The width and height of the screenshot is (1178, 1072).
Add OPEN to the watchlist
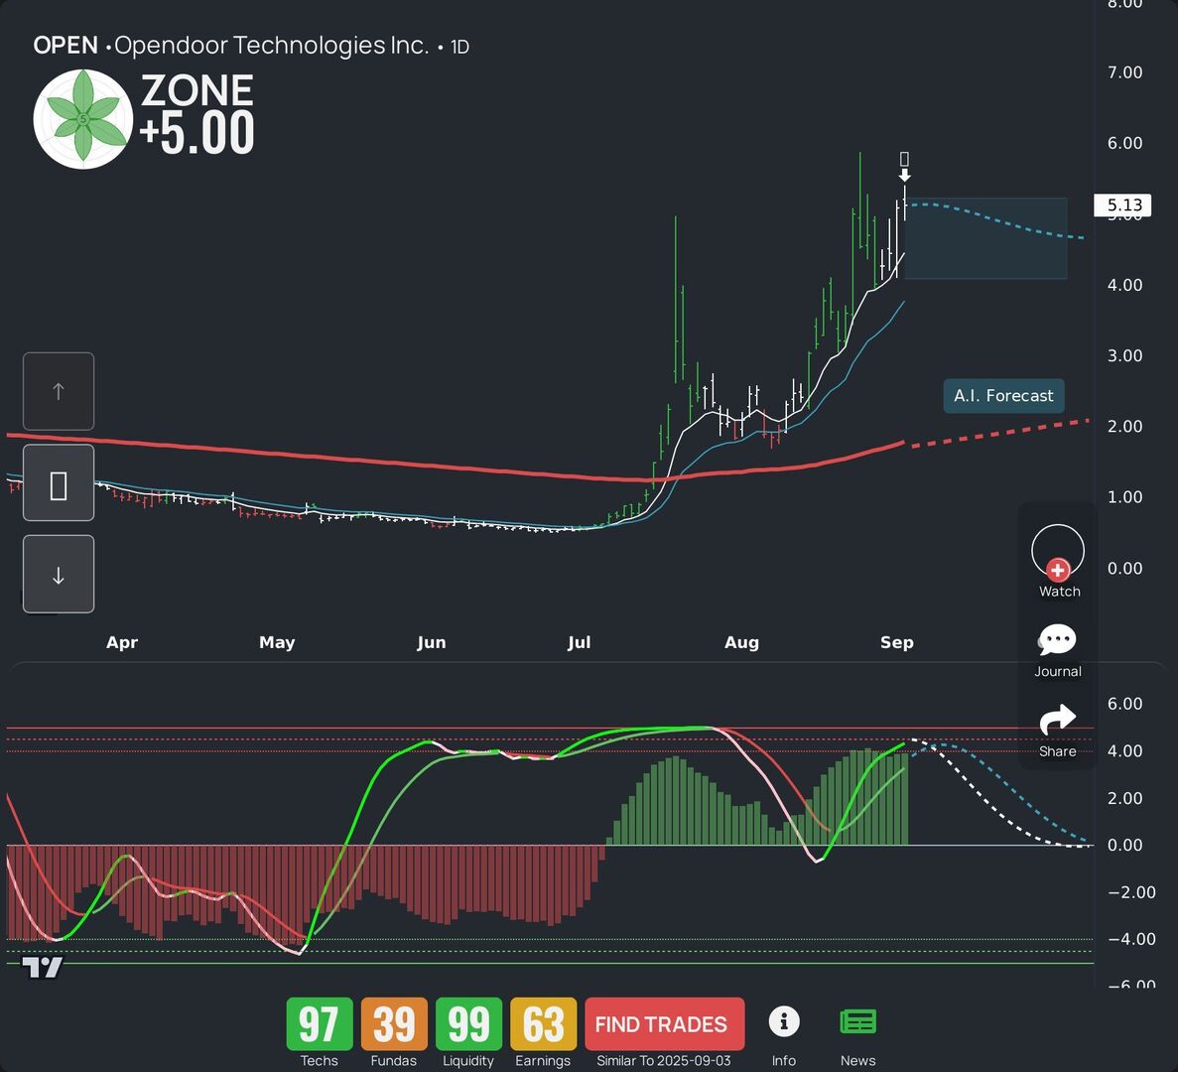tap(1058, 560)
